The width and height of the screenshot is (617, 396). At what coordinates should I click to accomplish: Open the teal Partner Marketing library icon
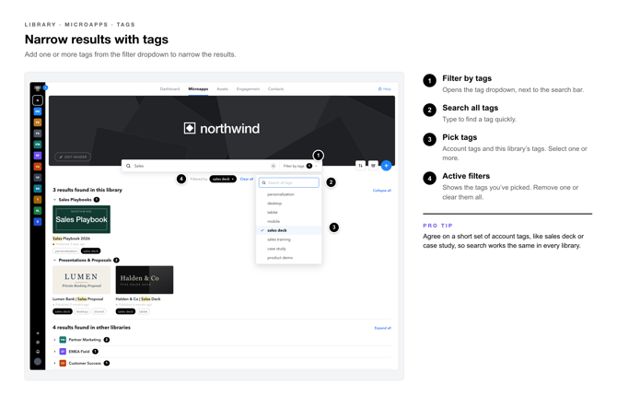[63, 340]
